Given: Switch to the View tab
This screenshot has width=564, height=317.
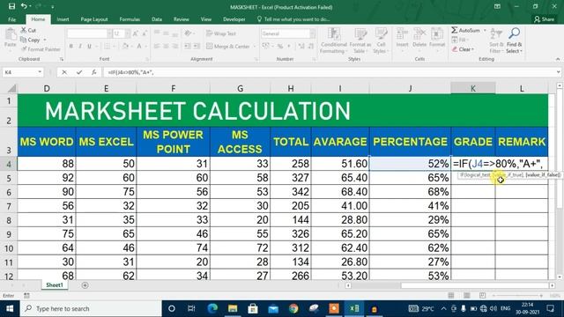Looking at the screenshot, I should [x=206, y=19].
